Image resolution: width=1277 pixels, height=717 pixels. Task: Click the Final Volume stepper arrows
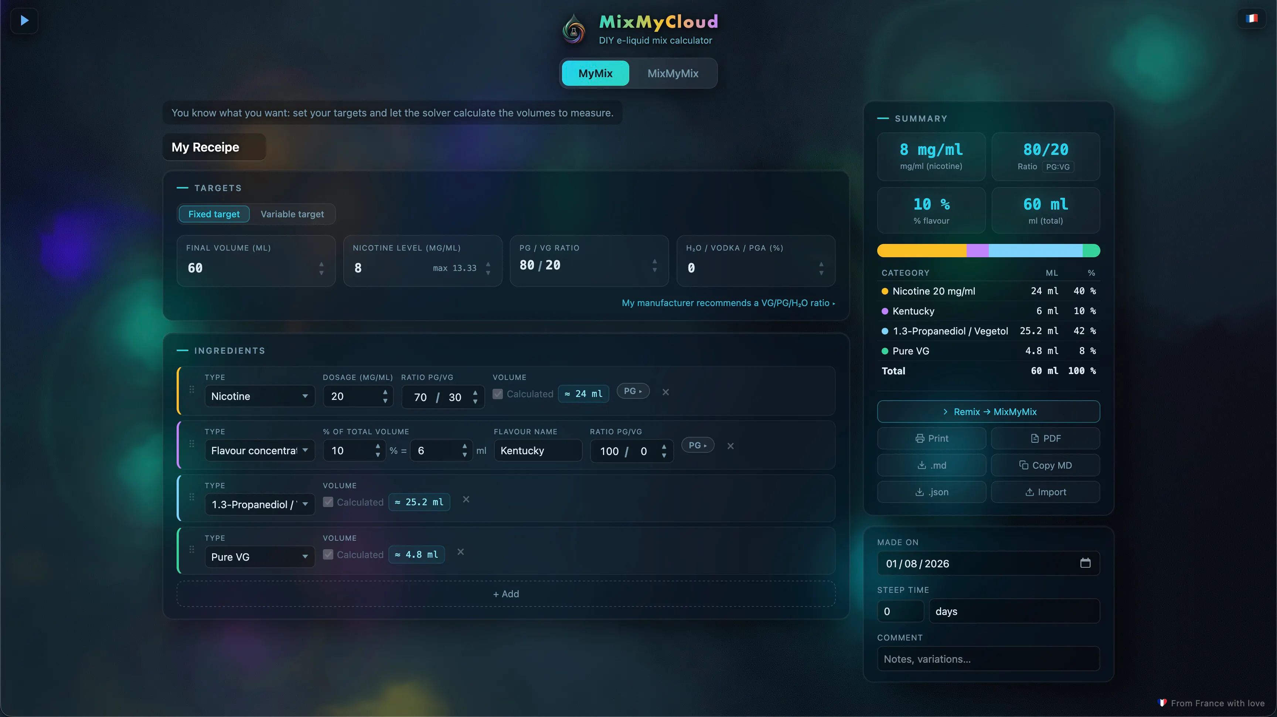pos(321,268)
